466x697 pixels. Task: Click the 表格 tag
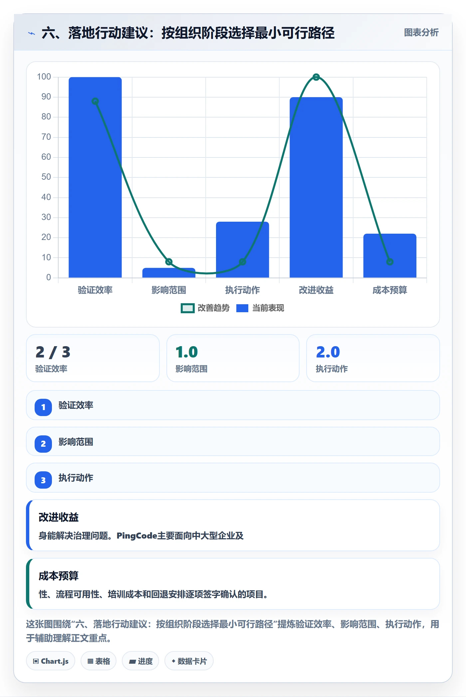coord(99,661)
